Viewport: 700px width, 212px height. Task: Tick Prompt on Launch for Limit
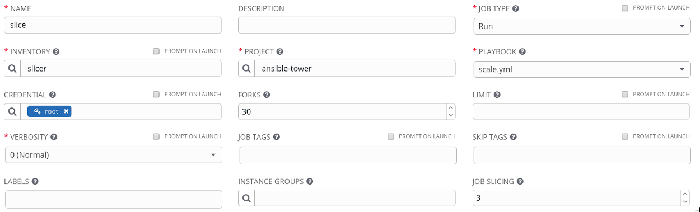pos(624,95)
